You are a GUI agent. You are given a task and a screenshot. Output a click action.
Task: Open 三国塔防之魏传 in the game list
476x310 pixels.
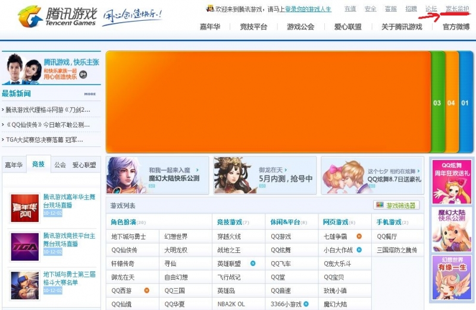tap(397, 250)
